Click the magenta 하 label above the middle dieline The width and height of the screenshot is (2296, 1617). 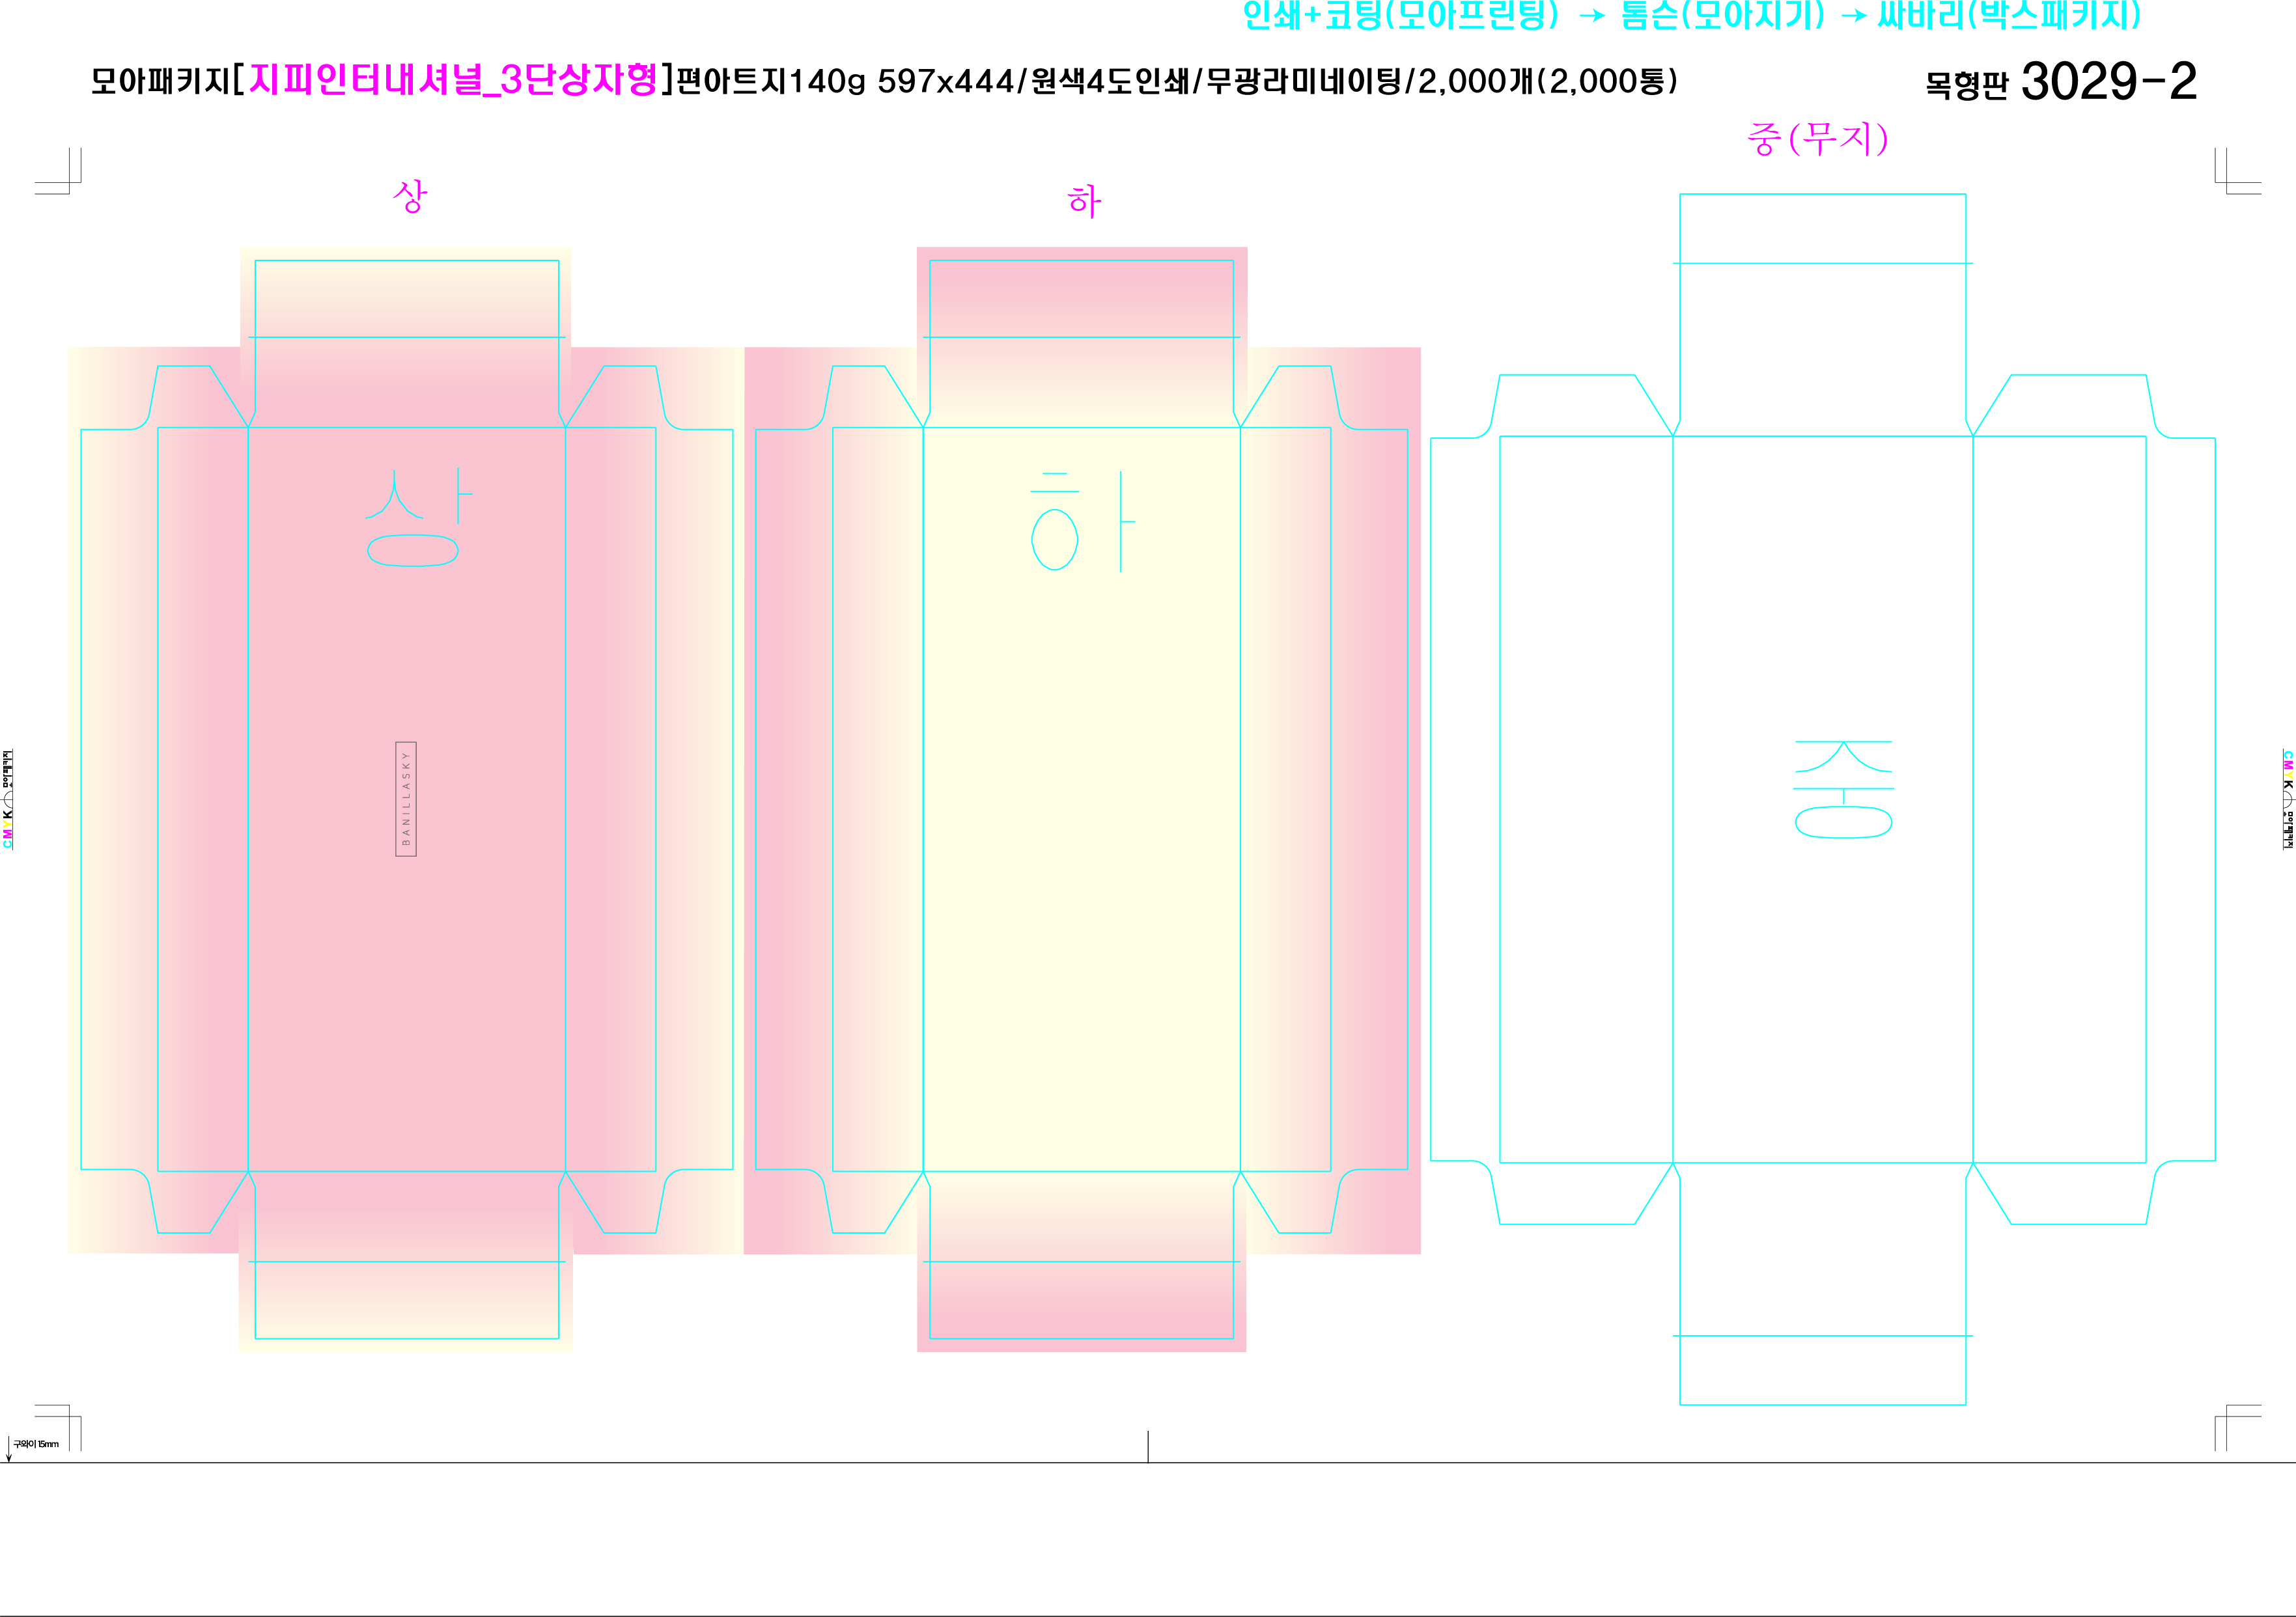[1084, 201]
